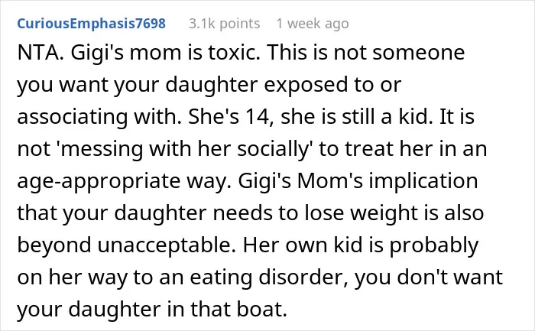The height and width of the screenshot is (331, 535).
Task: Click the 'NTA.' verdict text
Action: (x=41, y=53)
